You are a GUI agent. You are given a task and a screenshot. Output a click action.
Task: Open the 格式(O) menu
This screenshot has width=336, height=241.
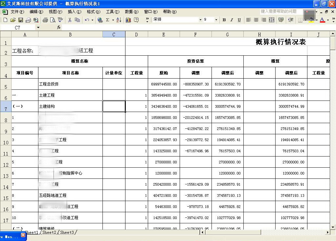pyautogui.click(x=94, y=12)
